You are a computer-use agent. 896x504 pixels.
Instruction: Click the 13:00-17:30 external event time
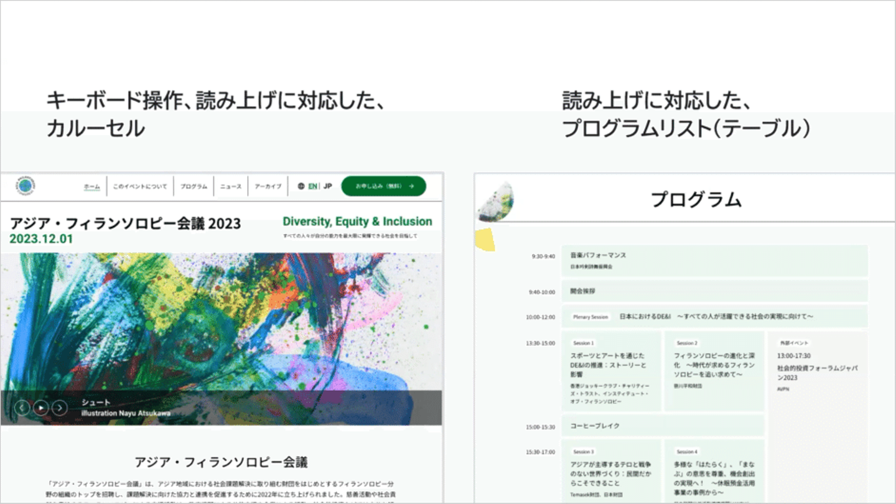click(794, 356)
